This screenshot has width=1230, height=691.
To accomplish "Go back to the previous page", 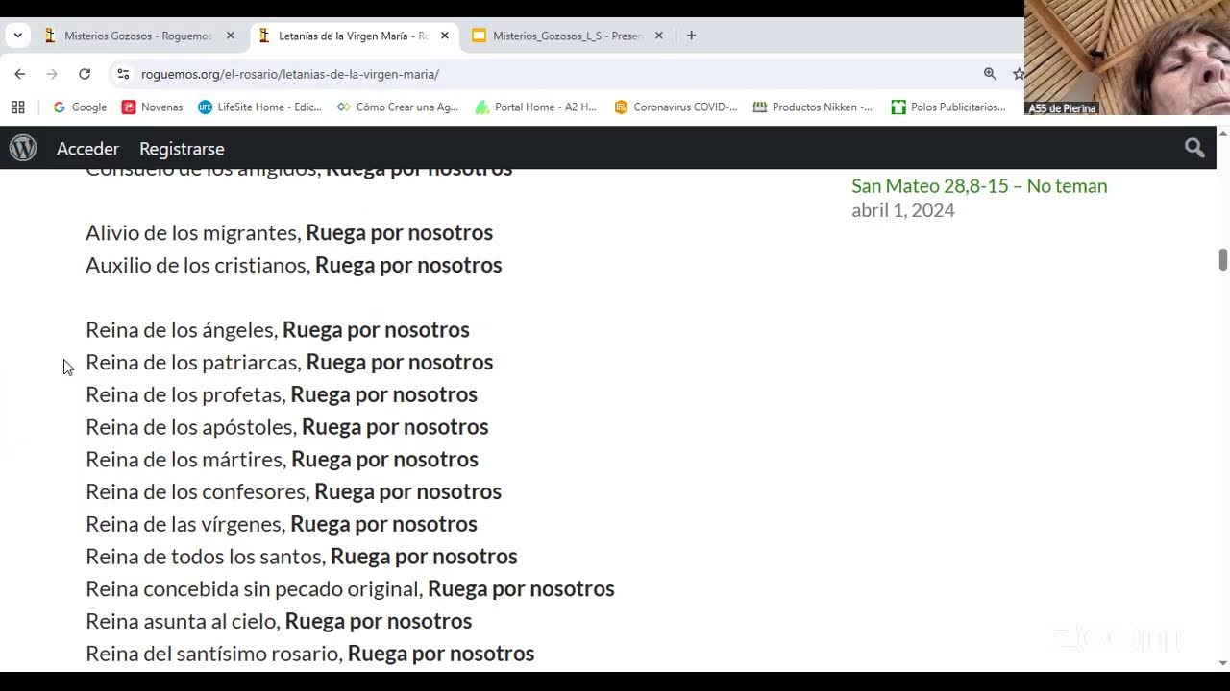I will pos(20,74).
